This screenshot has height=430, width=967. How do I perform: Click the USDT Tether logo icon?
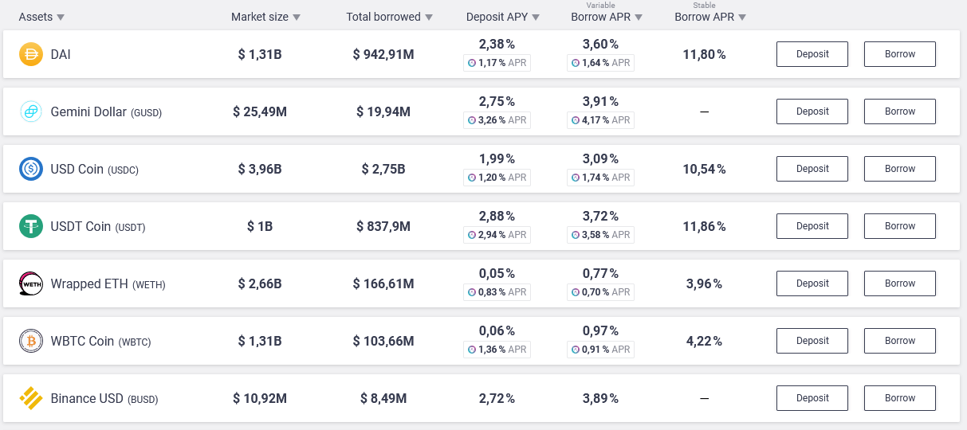31,226
